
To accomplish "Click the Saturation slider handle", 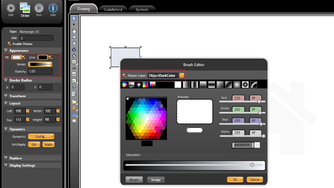I will click(252, 165).
